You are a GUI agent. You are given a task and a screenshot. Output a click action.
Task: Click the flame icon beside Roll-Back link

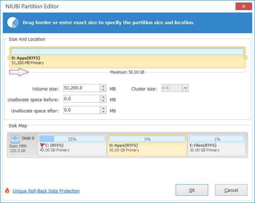(x=7, y=190)
